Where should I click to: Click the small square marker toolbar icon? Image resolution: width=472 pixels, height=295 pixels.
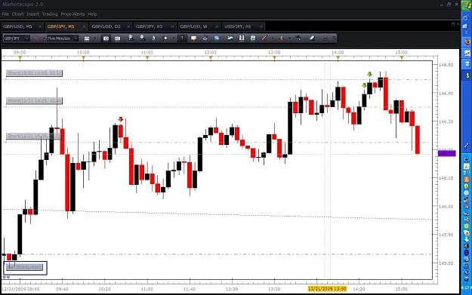pyautogui.click(x=165, y=38)
